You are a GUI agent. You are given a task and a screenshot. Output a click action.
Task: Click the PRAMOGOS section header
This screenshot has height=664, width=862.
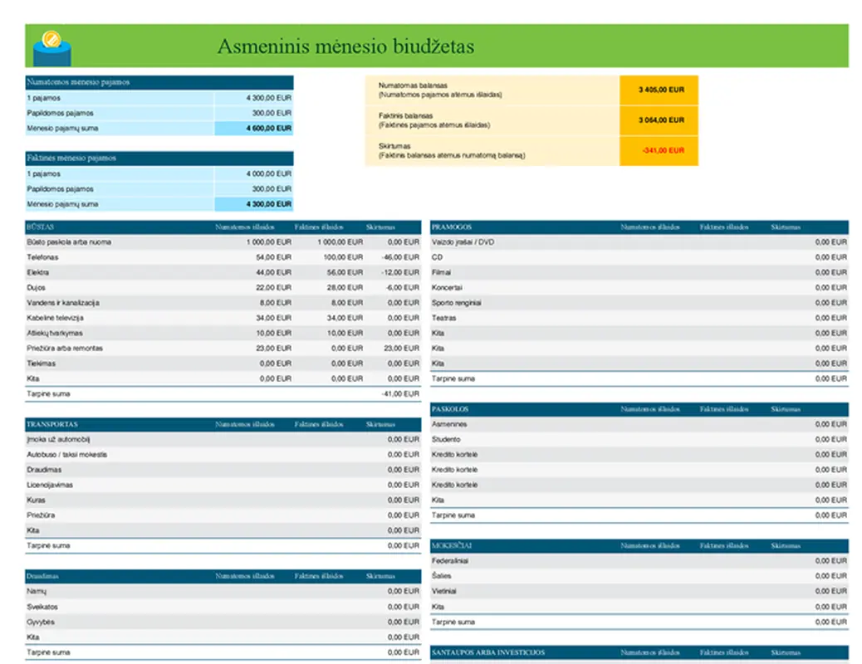click(453, 227)
